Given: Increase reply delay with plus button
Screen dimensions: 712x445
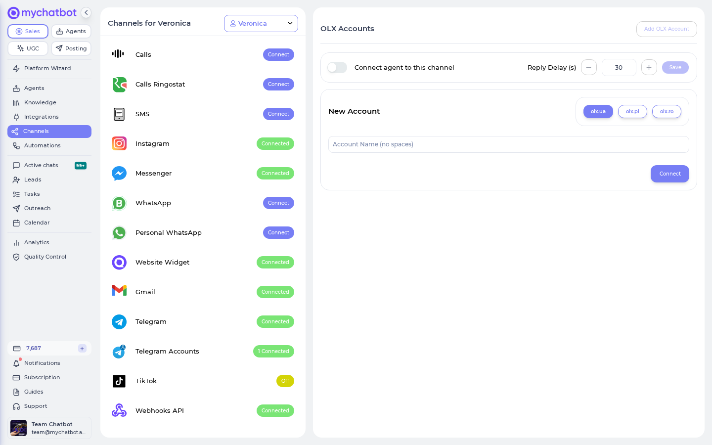Looking at the screenshot, I should (x=649, y=68).
